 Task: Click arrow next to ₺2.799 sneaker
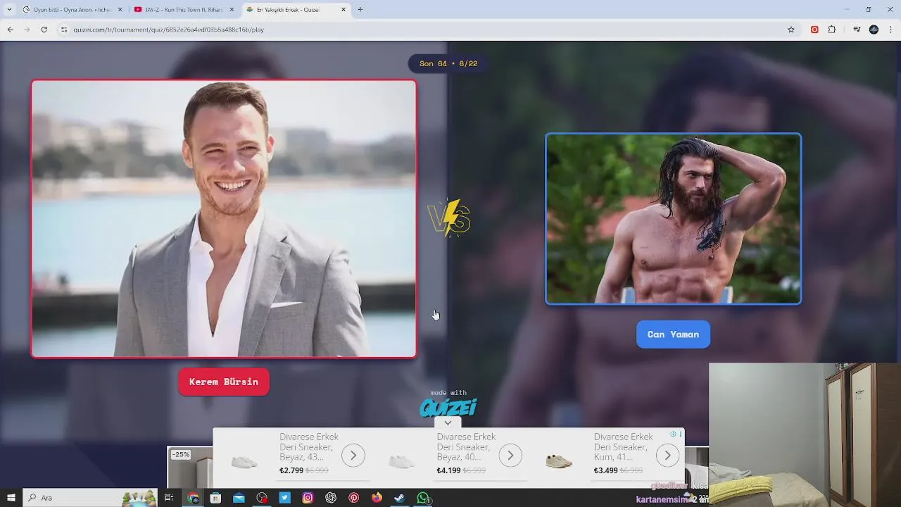[x=353, y=456]
